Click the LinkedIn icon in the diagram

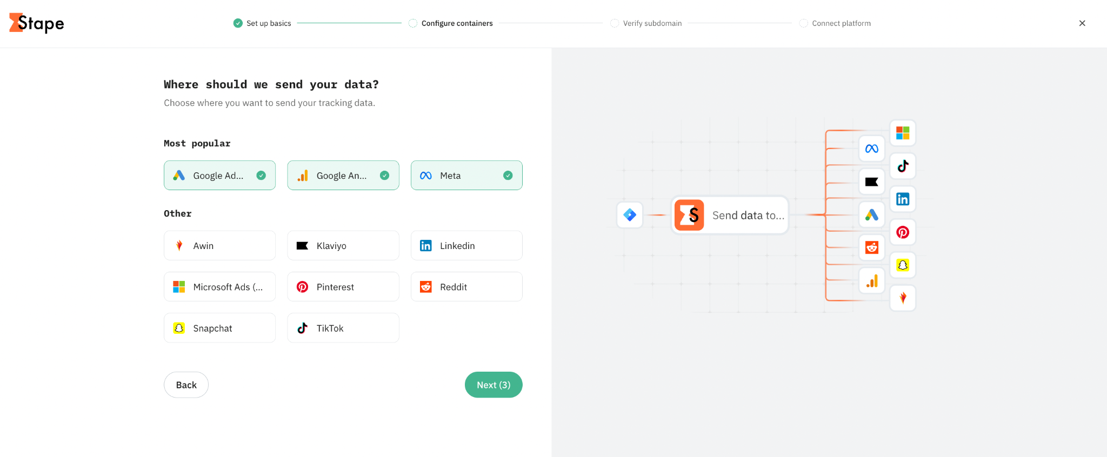pos(903,199)
